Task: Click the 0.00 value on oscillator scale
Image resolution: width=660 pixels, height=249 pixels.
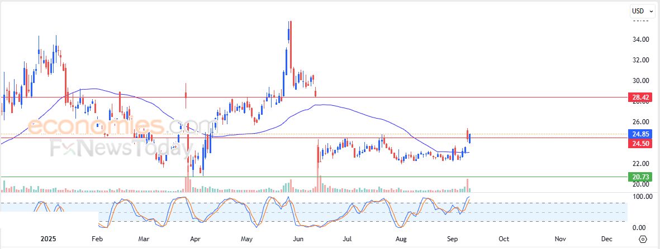Action: 640,228
